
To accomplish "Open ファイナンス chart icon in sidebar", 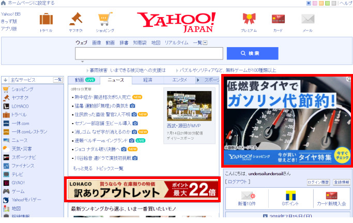I will click(x=6, y=166).
